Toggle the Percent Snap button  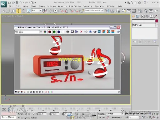72,11
